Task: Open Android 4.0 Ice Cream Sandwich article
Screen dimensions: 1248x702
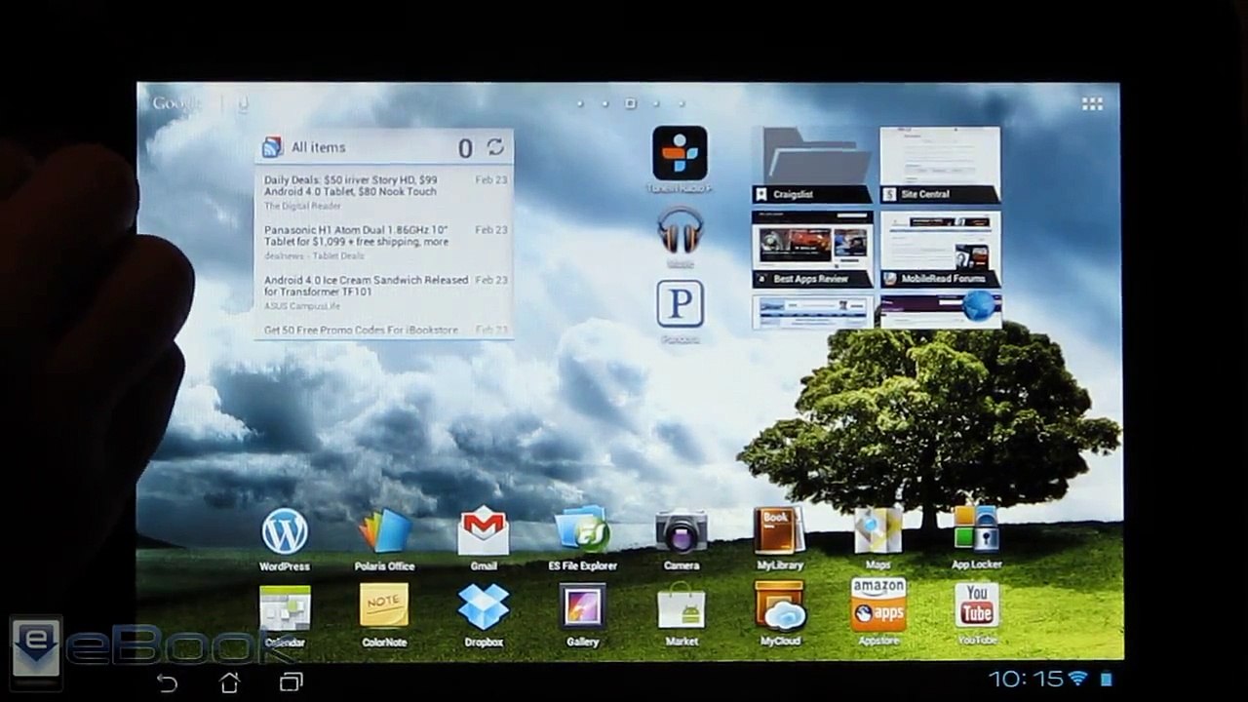Action: (x=384, y=292)
